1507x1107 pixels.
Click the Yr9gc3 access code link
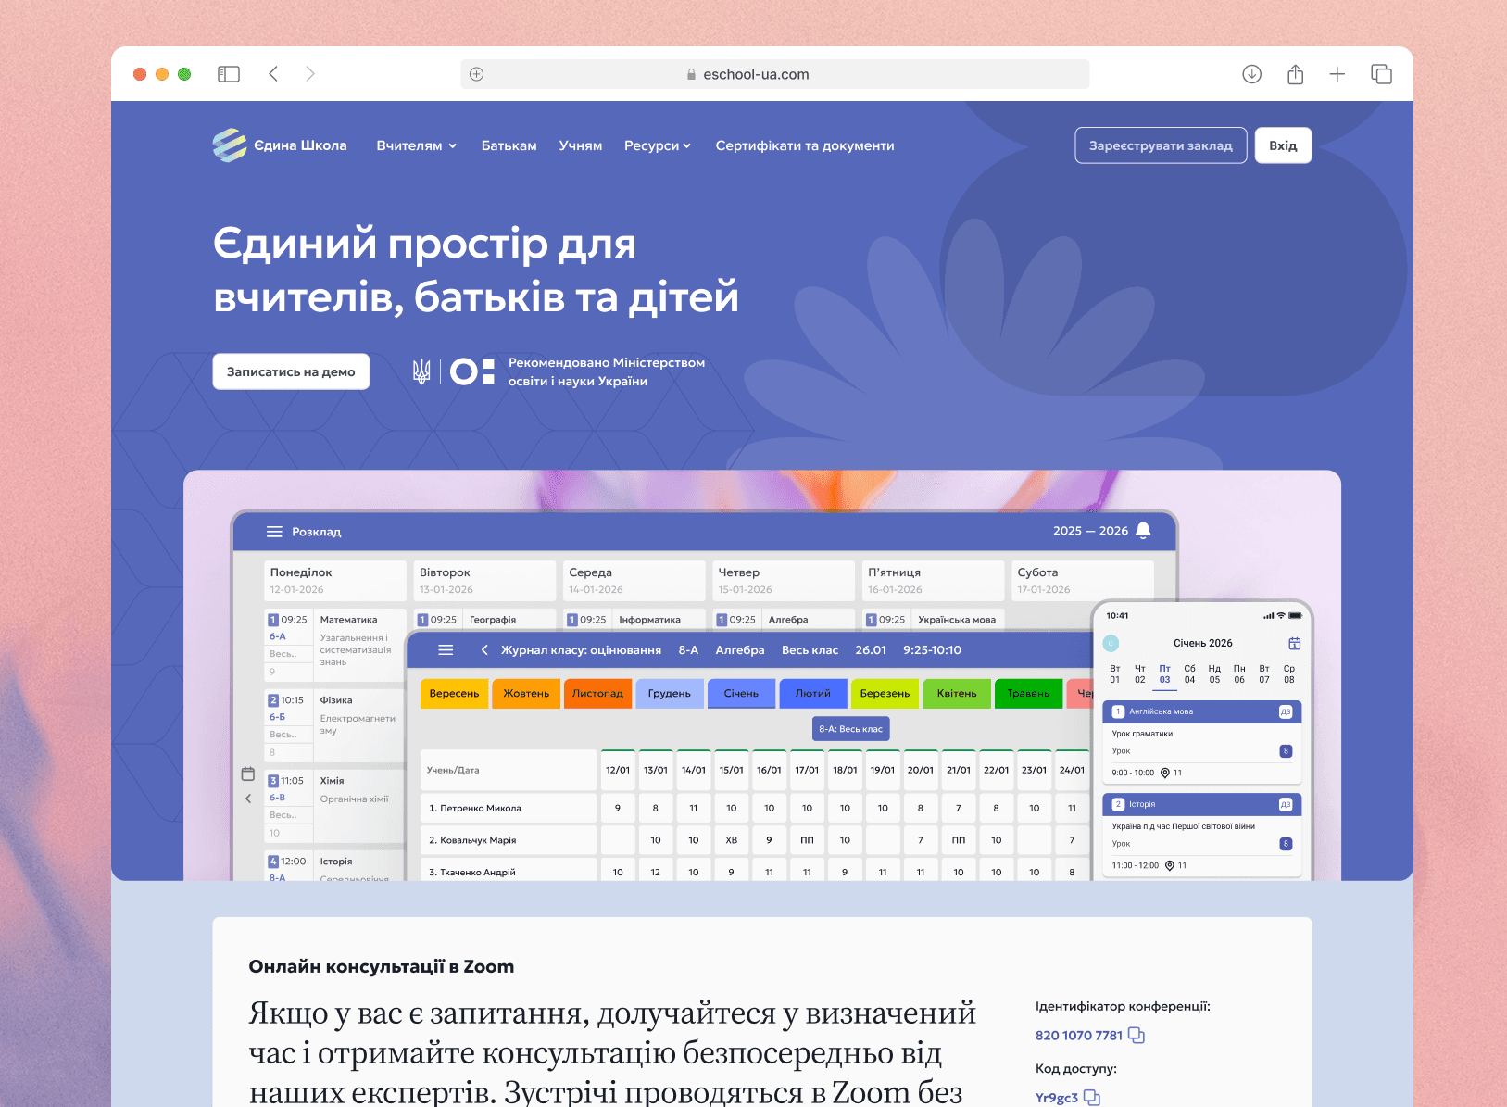[1057, 1098]
